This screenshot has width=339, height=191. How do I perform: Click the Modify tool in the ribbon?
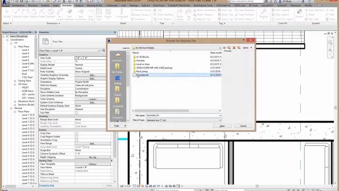[7, 13]
